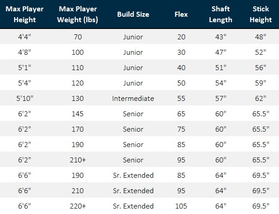The width and height of the screenshot is (279, 214).
Task: Select the 43" shaft length cell
Action: pyautogui.click(x=221, y=37)
